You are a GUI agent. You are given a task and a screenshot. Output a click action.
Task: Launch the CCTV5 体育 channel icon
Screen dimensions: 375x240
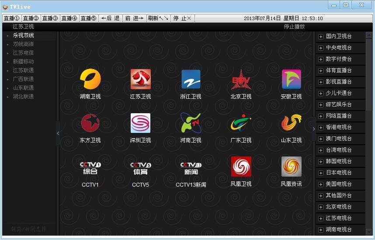pos(140,168)
